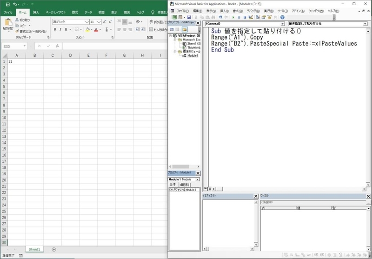Click the red font color A button
Image resolution: width=372 pixels, height=259 pixels.
point(96,29)
